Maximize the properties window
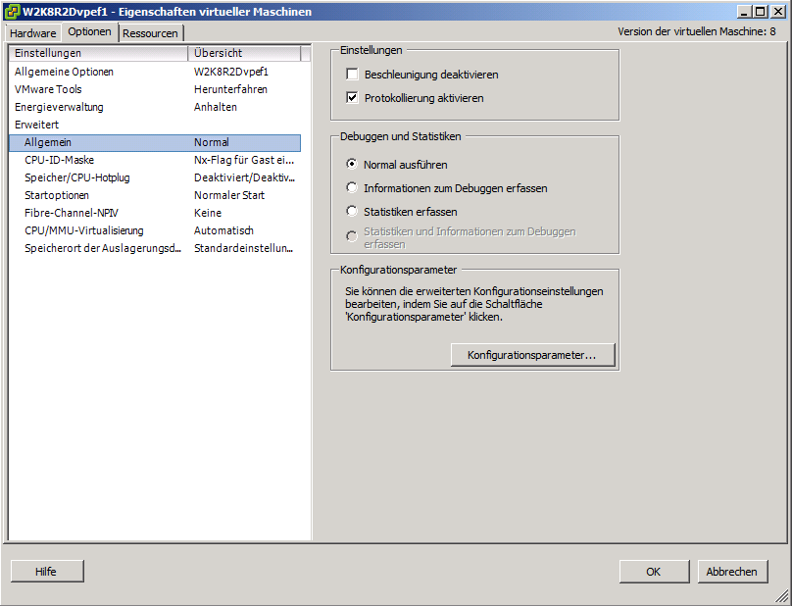 point(761,11)
